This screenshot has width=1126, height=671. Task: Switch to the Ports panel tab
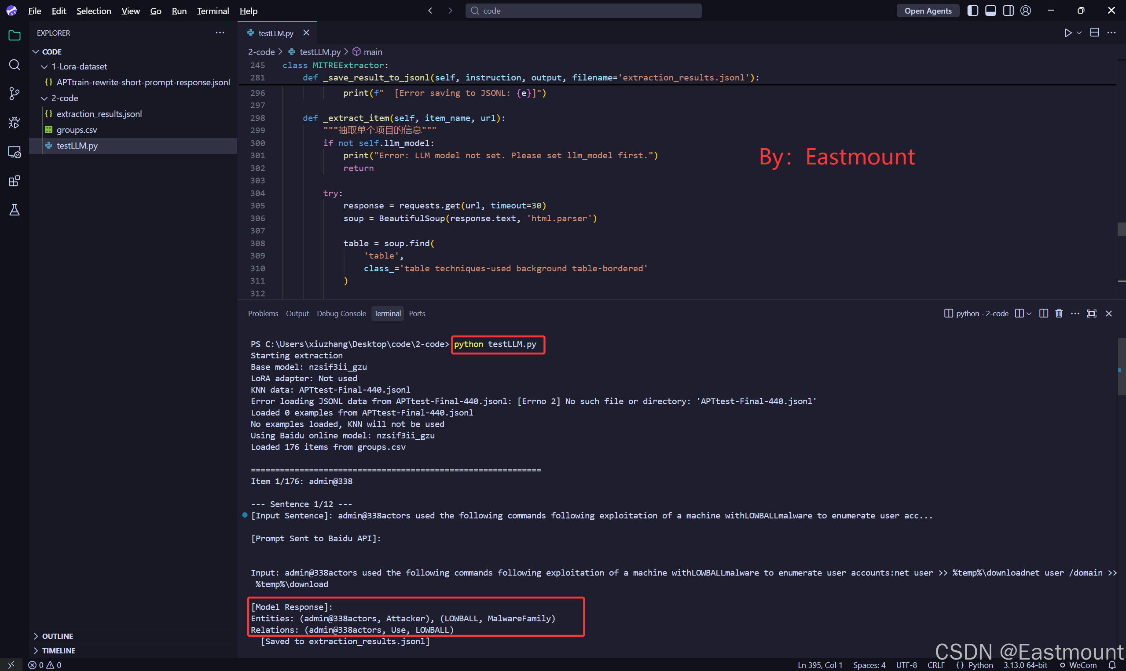417,314
